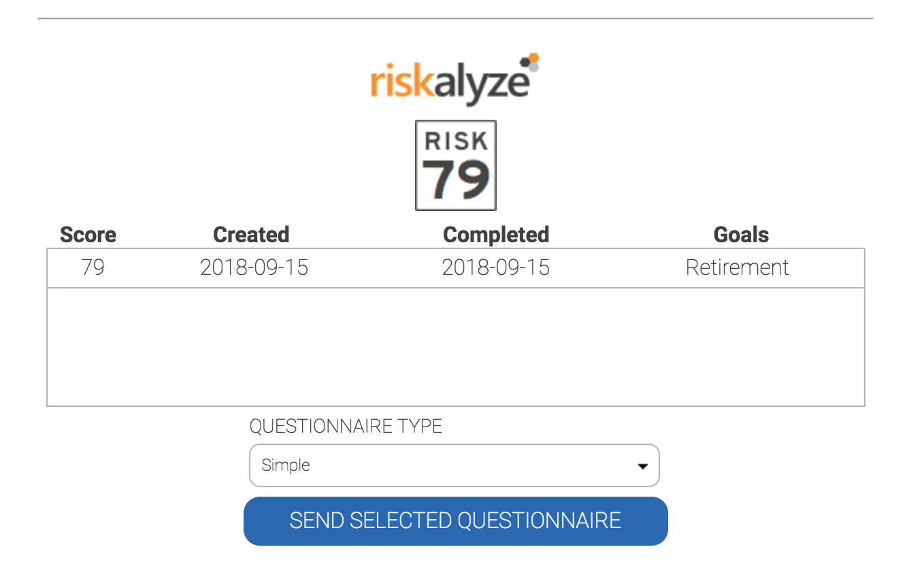Click the Questionnaire Type label
The image size is (909, 562).
(x=346, y=426)
